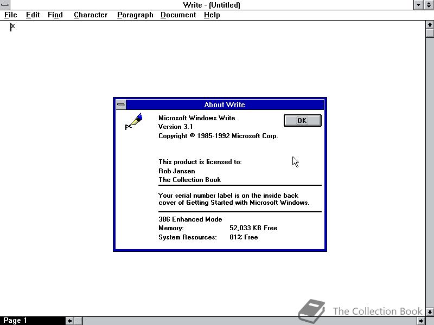Click the Write - (Untitled) title bar

click(x=212, y=5)
